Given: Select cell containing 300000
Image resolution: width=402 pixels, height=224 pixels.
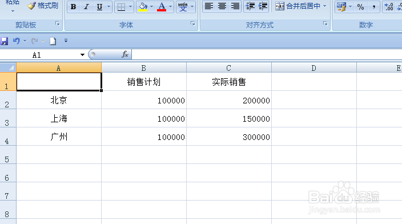Looking at the screenshot, I should pyautogui.click(x=229, y=137).
